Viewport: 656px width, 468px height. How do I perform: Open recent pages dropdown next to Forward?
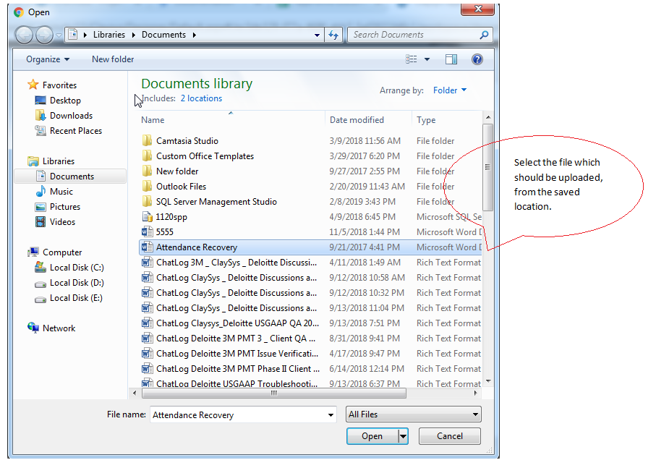point(59,35)
